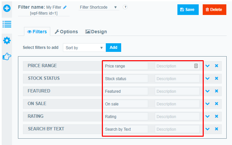Screen dimensions: 232x145
Task: Click the red Delete button
Action: coord(214,10)
